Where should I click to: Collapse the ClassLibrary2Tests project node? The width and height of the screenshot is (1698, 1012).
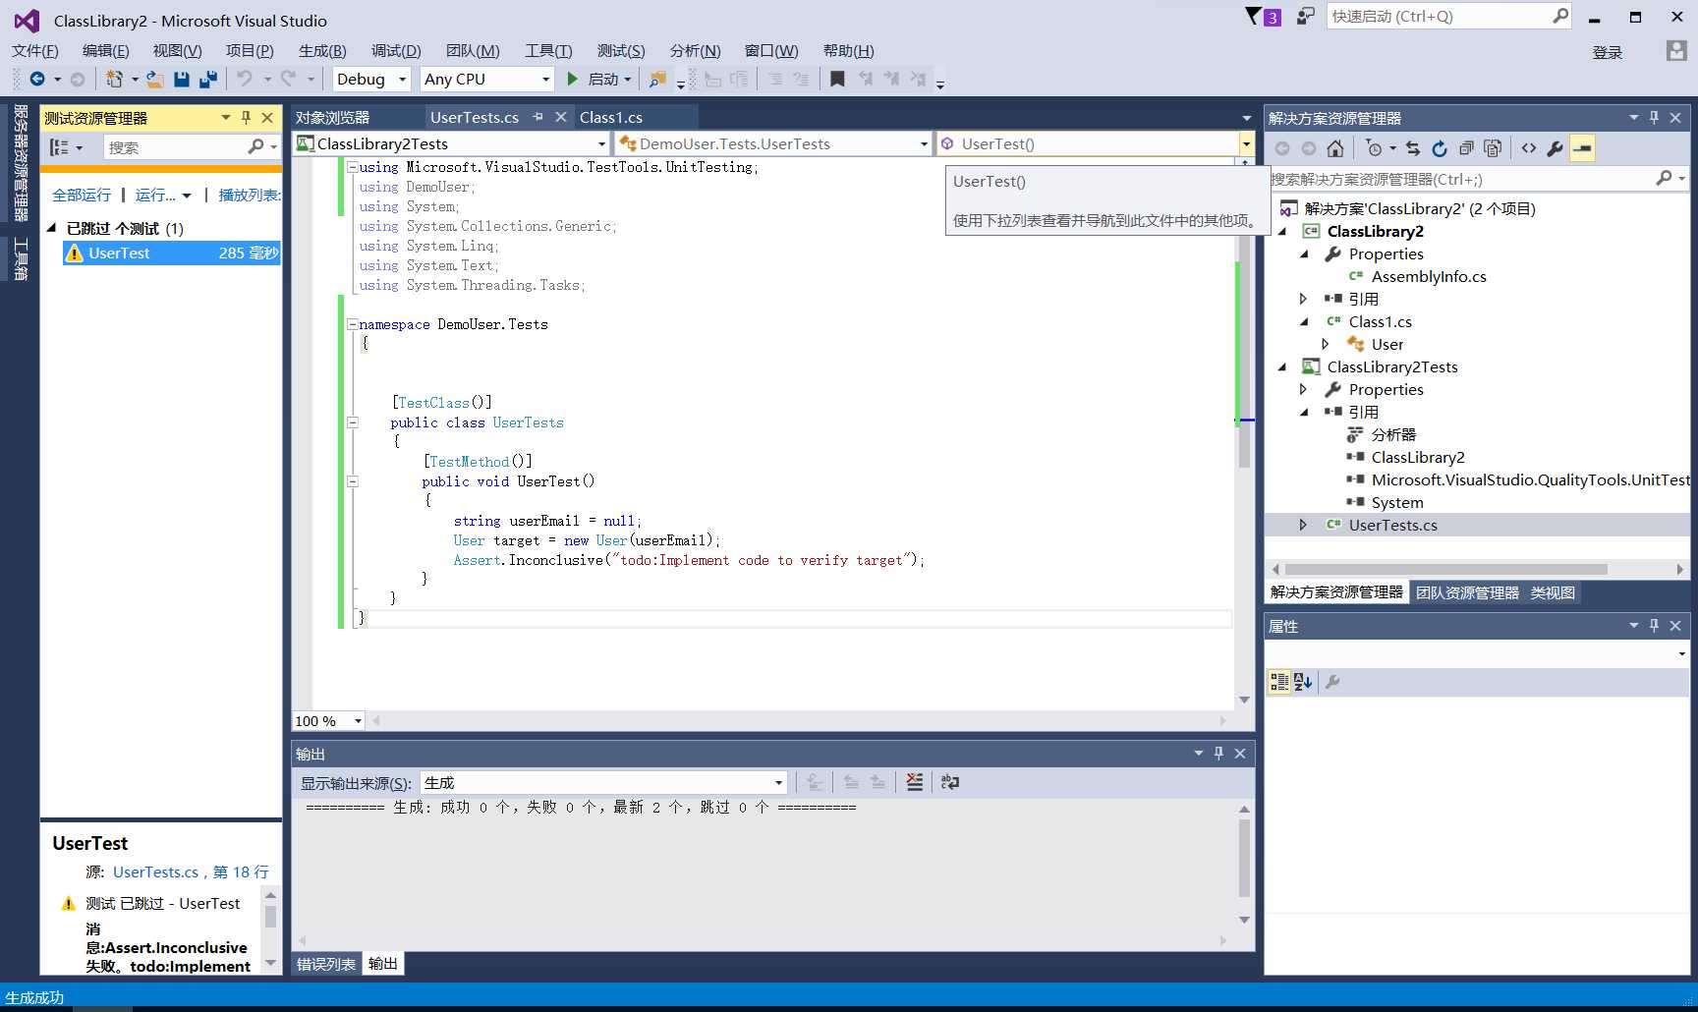tap(1281, 367)
